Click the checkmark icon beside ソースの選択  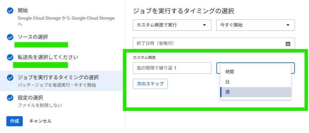coord(10,37)
